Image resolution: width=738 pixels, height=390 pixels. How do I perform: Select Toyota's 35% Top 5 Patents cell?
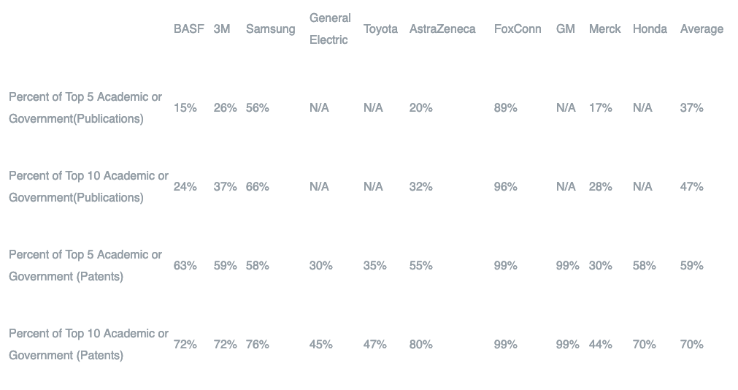point(375,266)
